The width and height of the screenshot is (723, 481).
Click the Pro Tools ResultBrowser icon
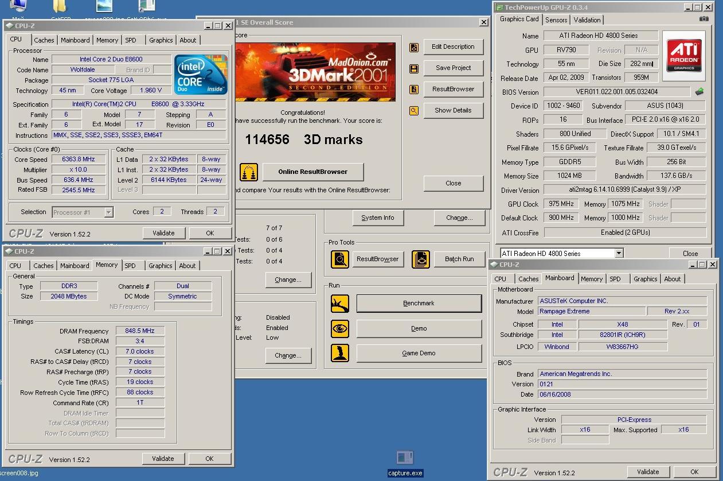click(340, 259)
